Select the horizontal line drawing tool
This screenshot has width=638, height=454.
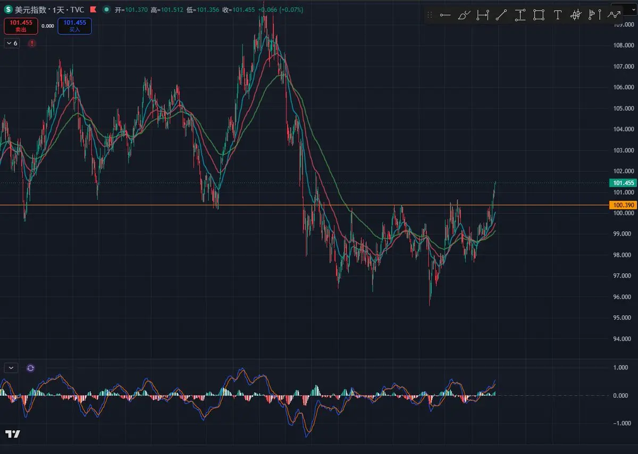(446, 15)
